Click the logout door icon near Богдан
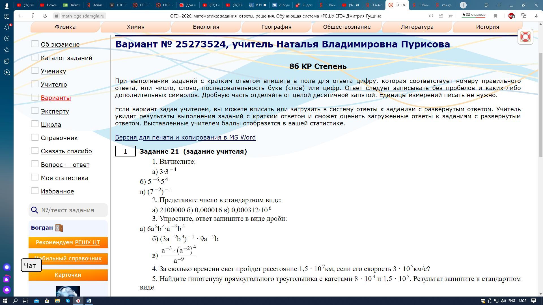Screen dimensions: 543x305 [x=59, y=228]
